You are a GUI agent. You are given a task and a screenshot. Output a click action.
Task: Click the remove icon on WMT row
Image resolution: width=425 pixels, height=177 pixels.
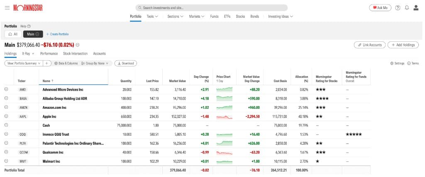7,161
